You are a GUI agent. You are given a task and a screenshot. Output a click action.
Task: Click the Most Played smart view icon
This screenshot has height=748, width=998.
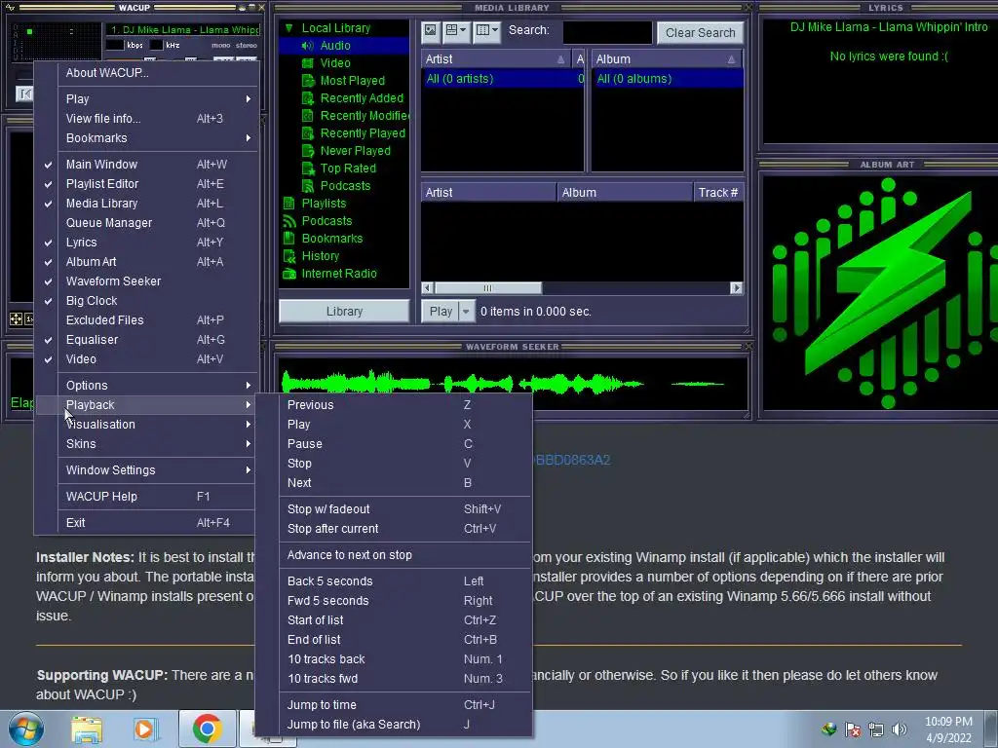tap(308, 81)
